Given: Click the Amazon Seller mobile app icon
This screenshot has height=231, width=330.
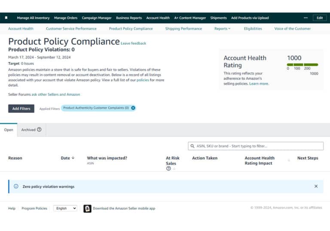Looking at the screenshot, I should 87,209.
